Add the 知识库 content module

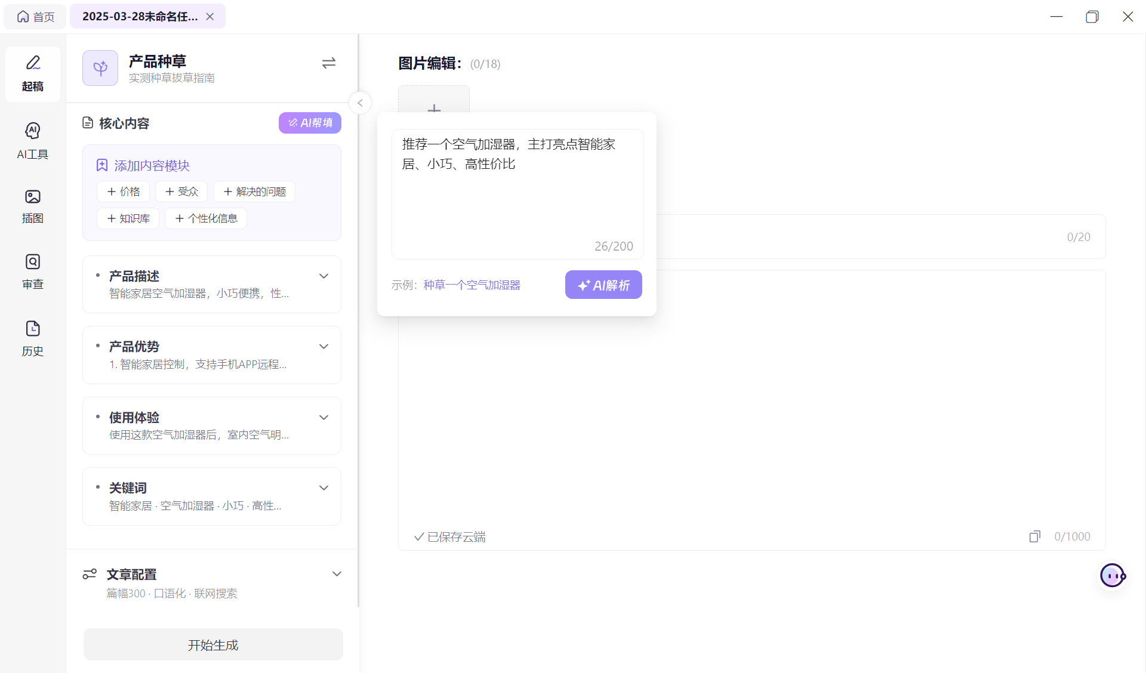click(128, 218)
